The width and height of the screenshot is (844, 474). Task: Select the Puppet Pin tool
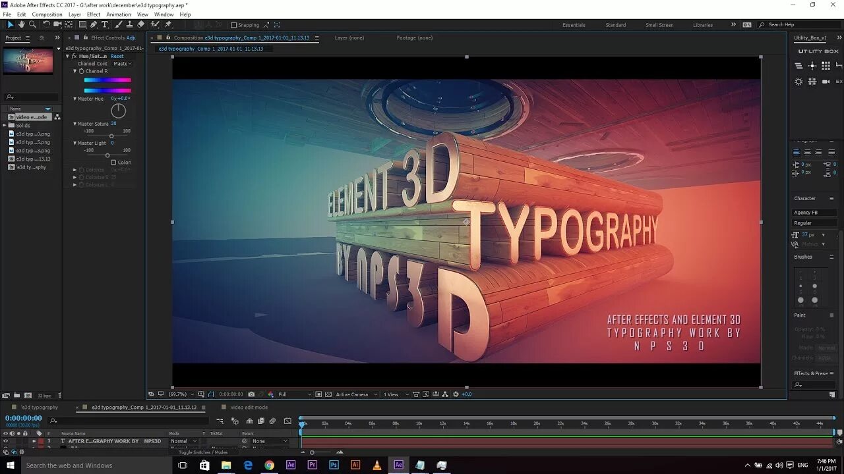[168, 24]
